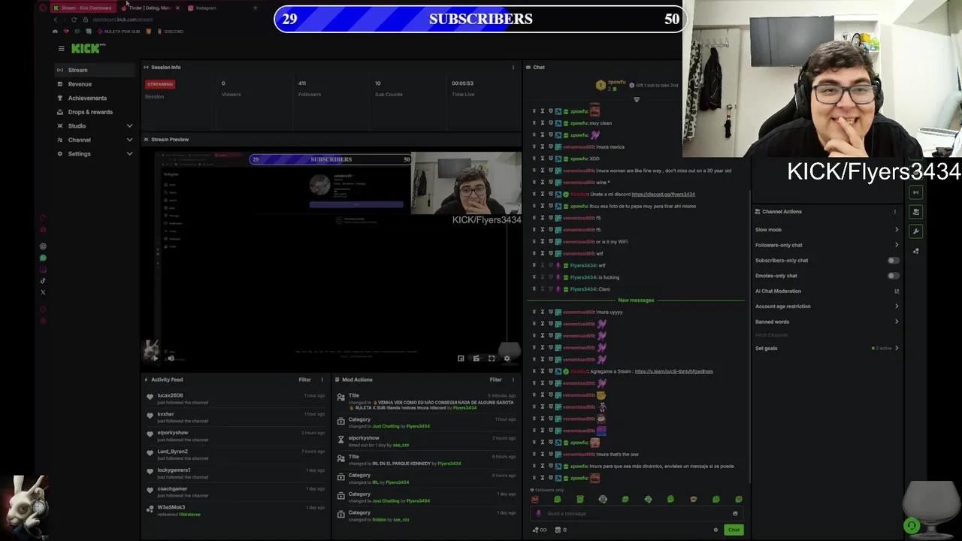Collapse the chat leaderboard chevron
The width and height of the screenshot is (962, 541).
click(637, 99)
